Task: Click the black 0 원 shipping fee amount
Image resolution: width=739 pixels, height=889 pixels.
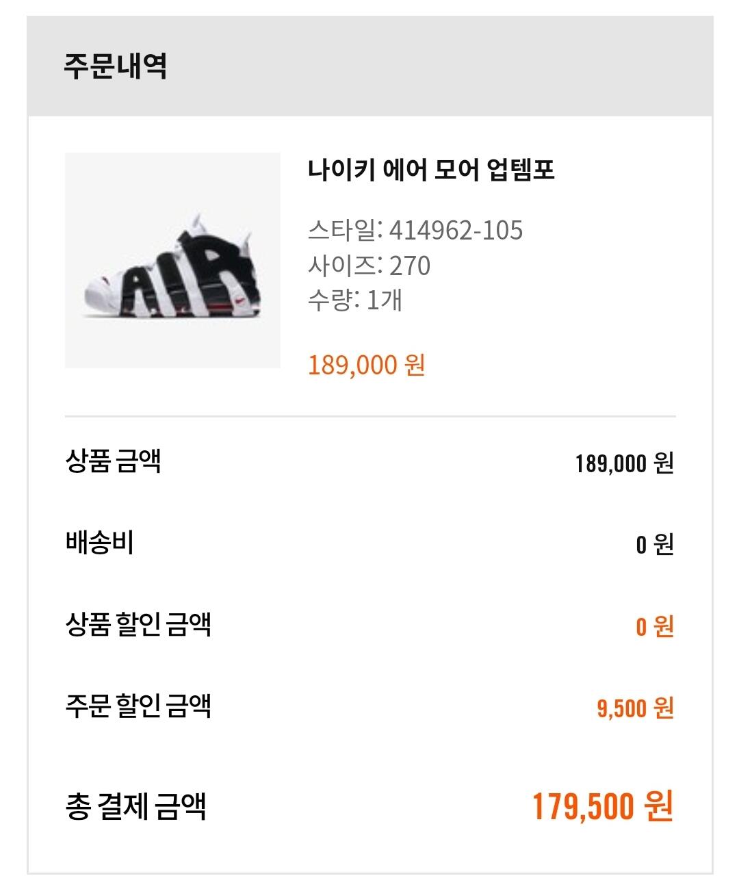Action: [x=654, y=545]
